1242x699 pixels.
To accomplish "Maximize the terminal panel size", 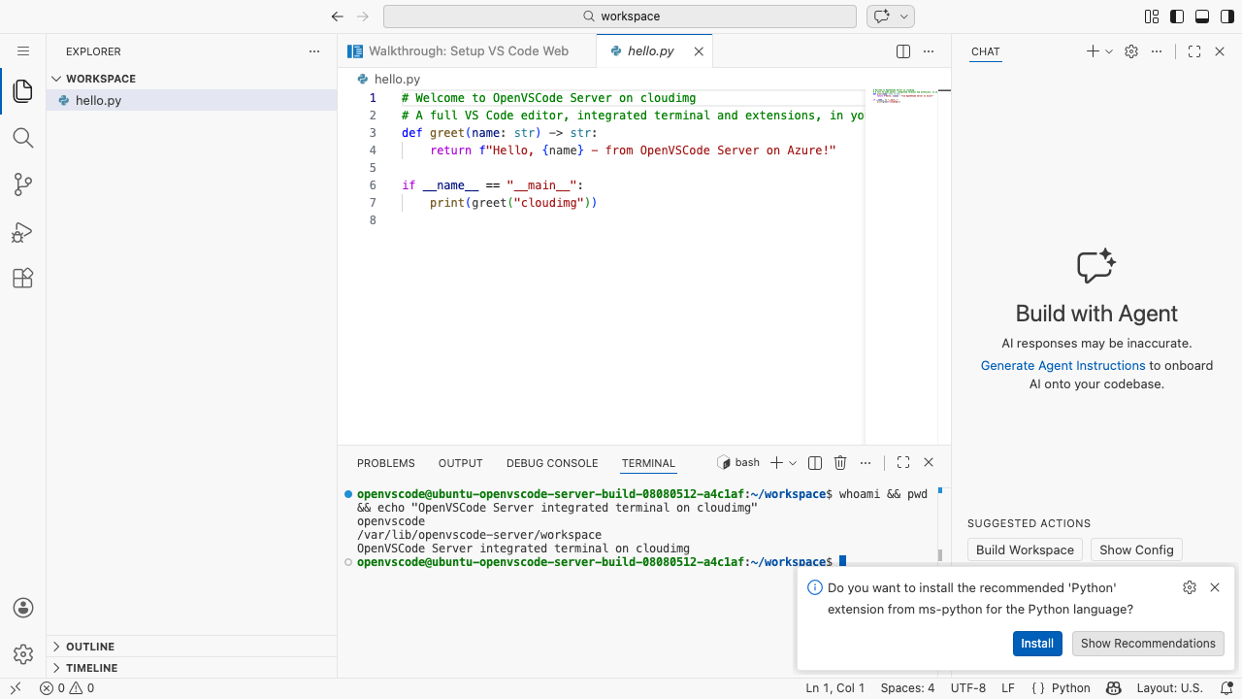I will pos(903,463).
